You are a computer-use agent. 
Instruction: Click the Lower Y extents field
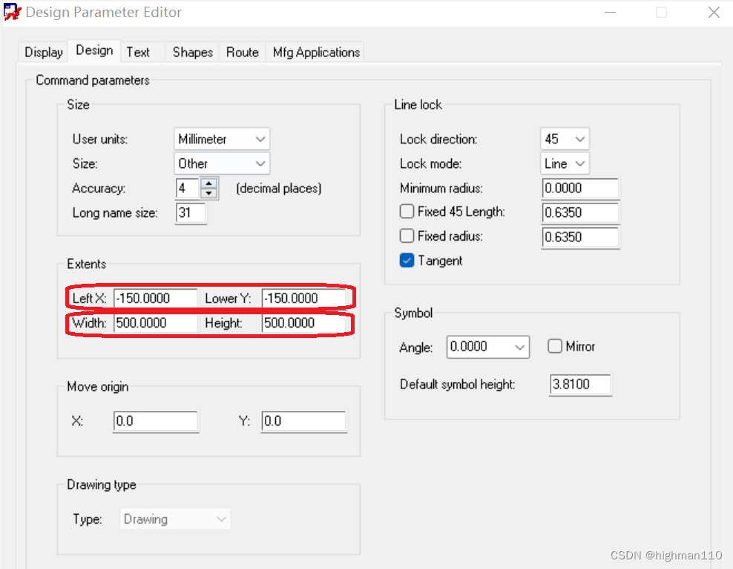point(304,298)
